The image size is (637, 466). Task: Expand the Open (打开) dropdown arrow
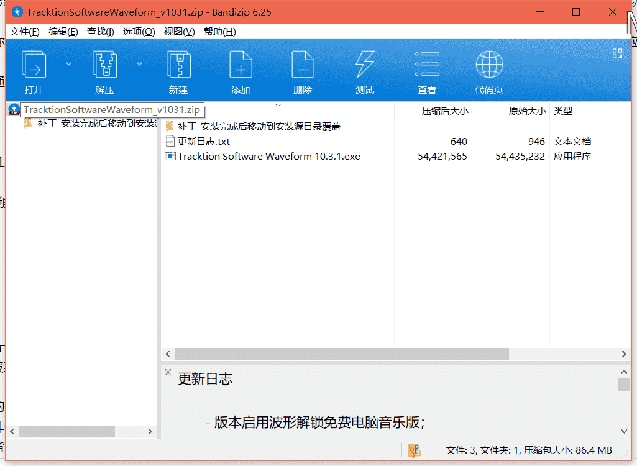click(x=68, y=64)
